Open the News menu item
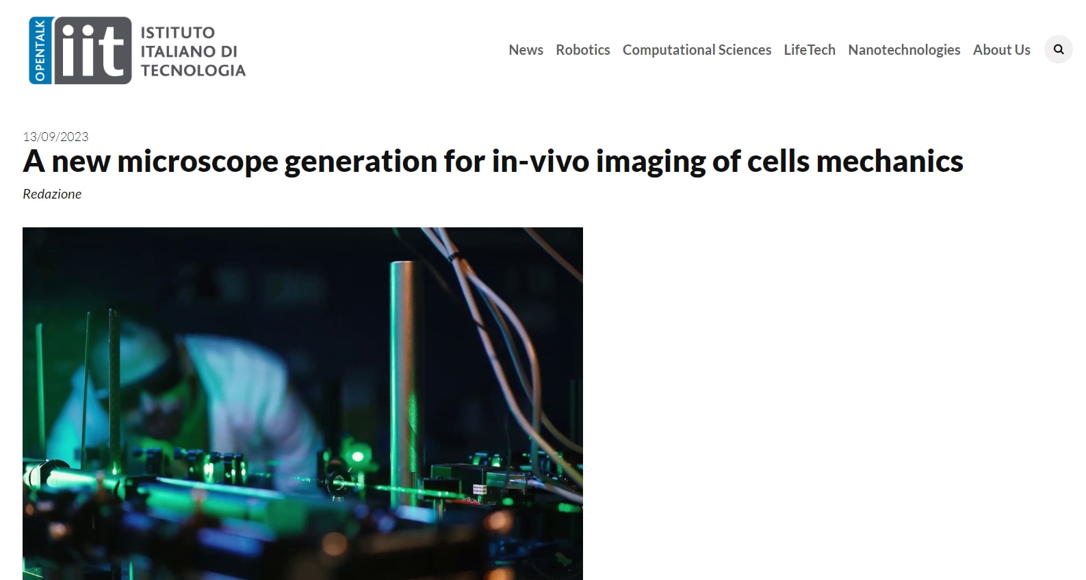The image size is (1086, 580). [x=526, y=50]
